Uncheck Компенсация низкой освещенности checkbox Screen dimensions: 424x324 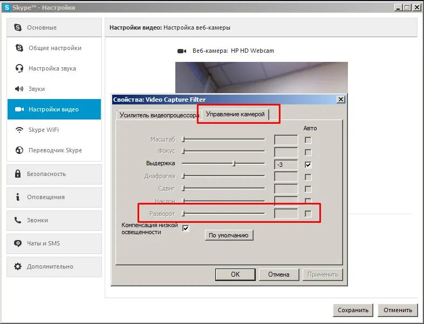point(186,229)
